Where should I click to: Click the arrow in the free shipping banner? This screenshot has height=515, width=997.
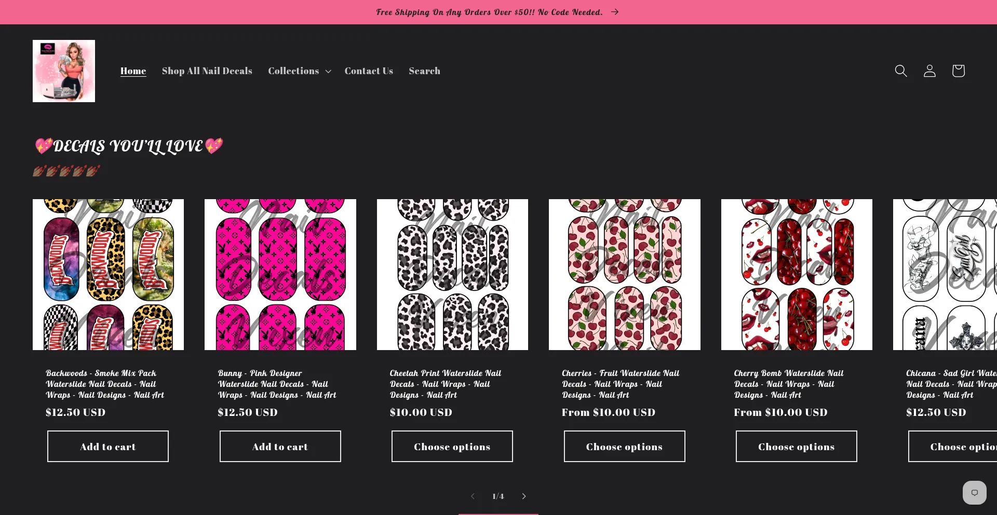pyautogui.click(x=615, y=12)
